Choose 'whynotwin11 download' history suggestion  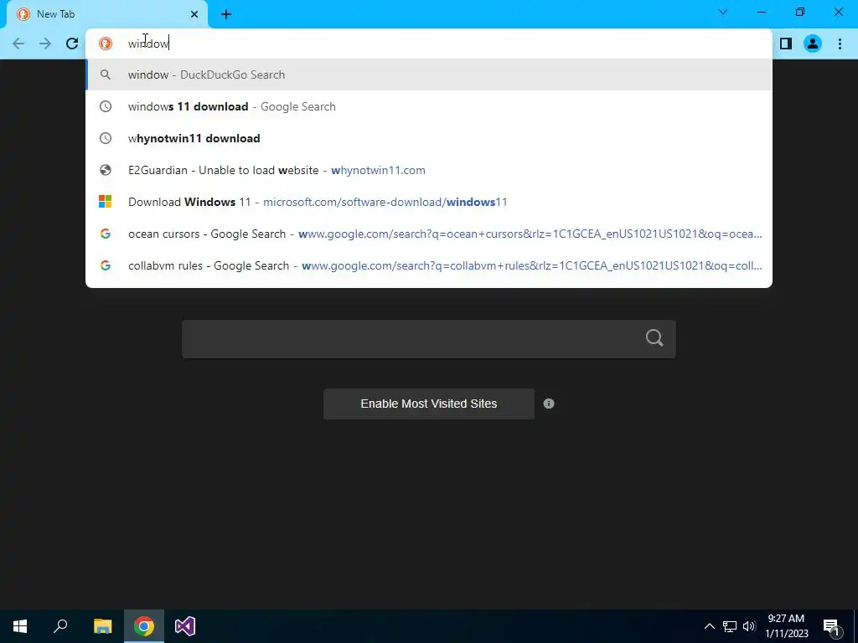coord(429,138)
